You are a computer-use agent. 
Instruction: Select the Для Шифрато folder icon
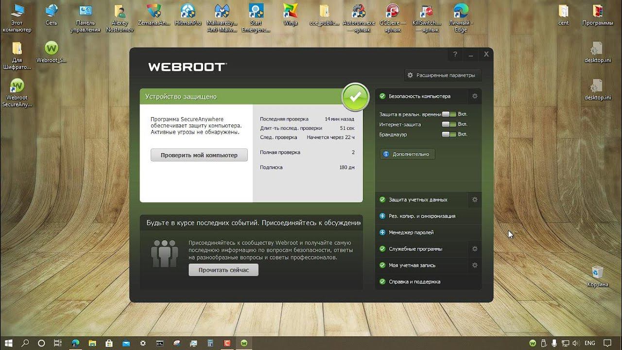tap(17, 55)
